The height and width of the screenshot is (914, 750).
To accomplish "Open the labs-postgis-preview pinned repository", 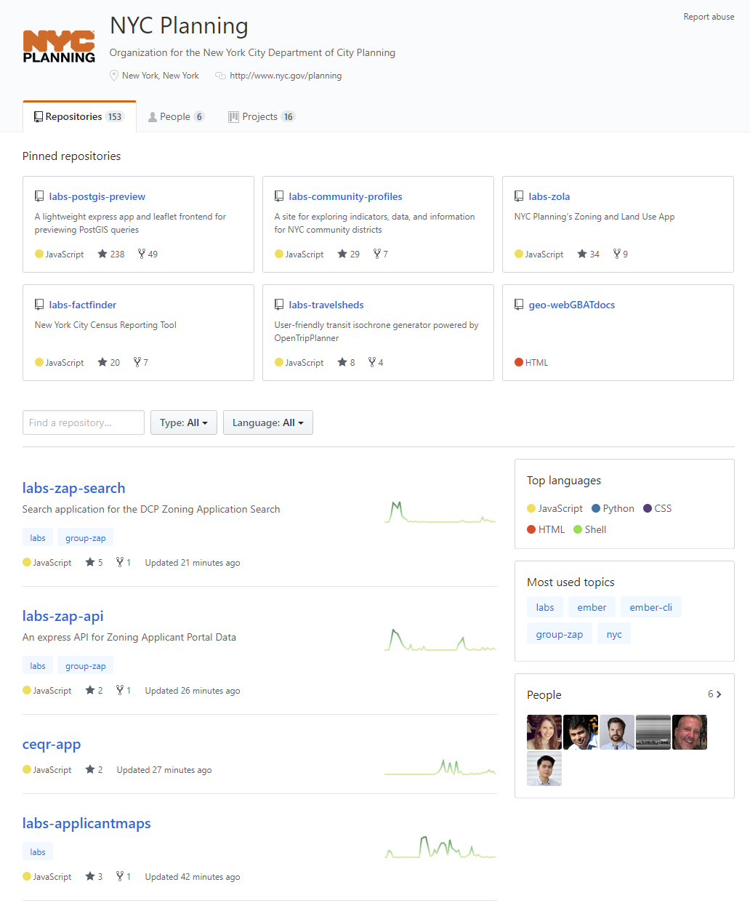I will tap(97, 196).
